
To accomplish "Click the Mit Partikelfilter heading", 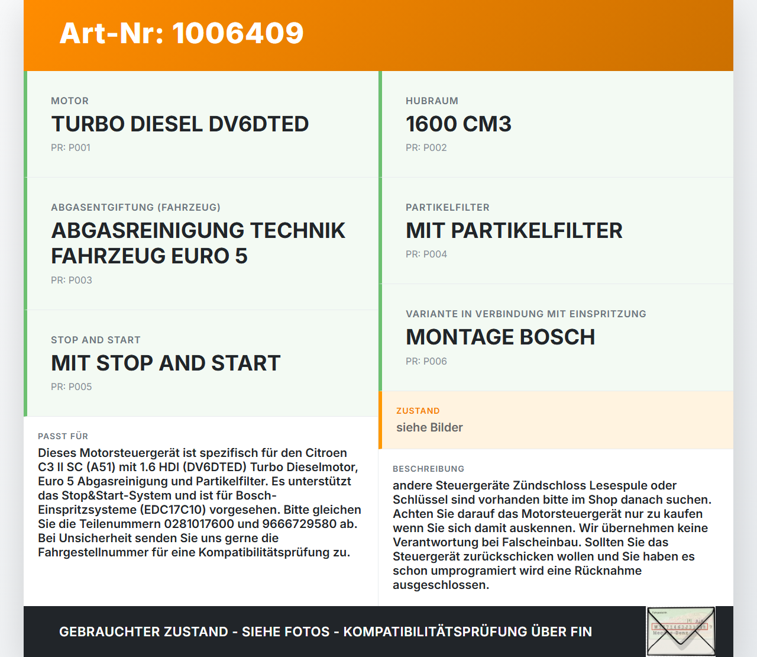I will (514, 231).
